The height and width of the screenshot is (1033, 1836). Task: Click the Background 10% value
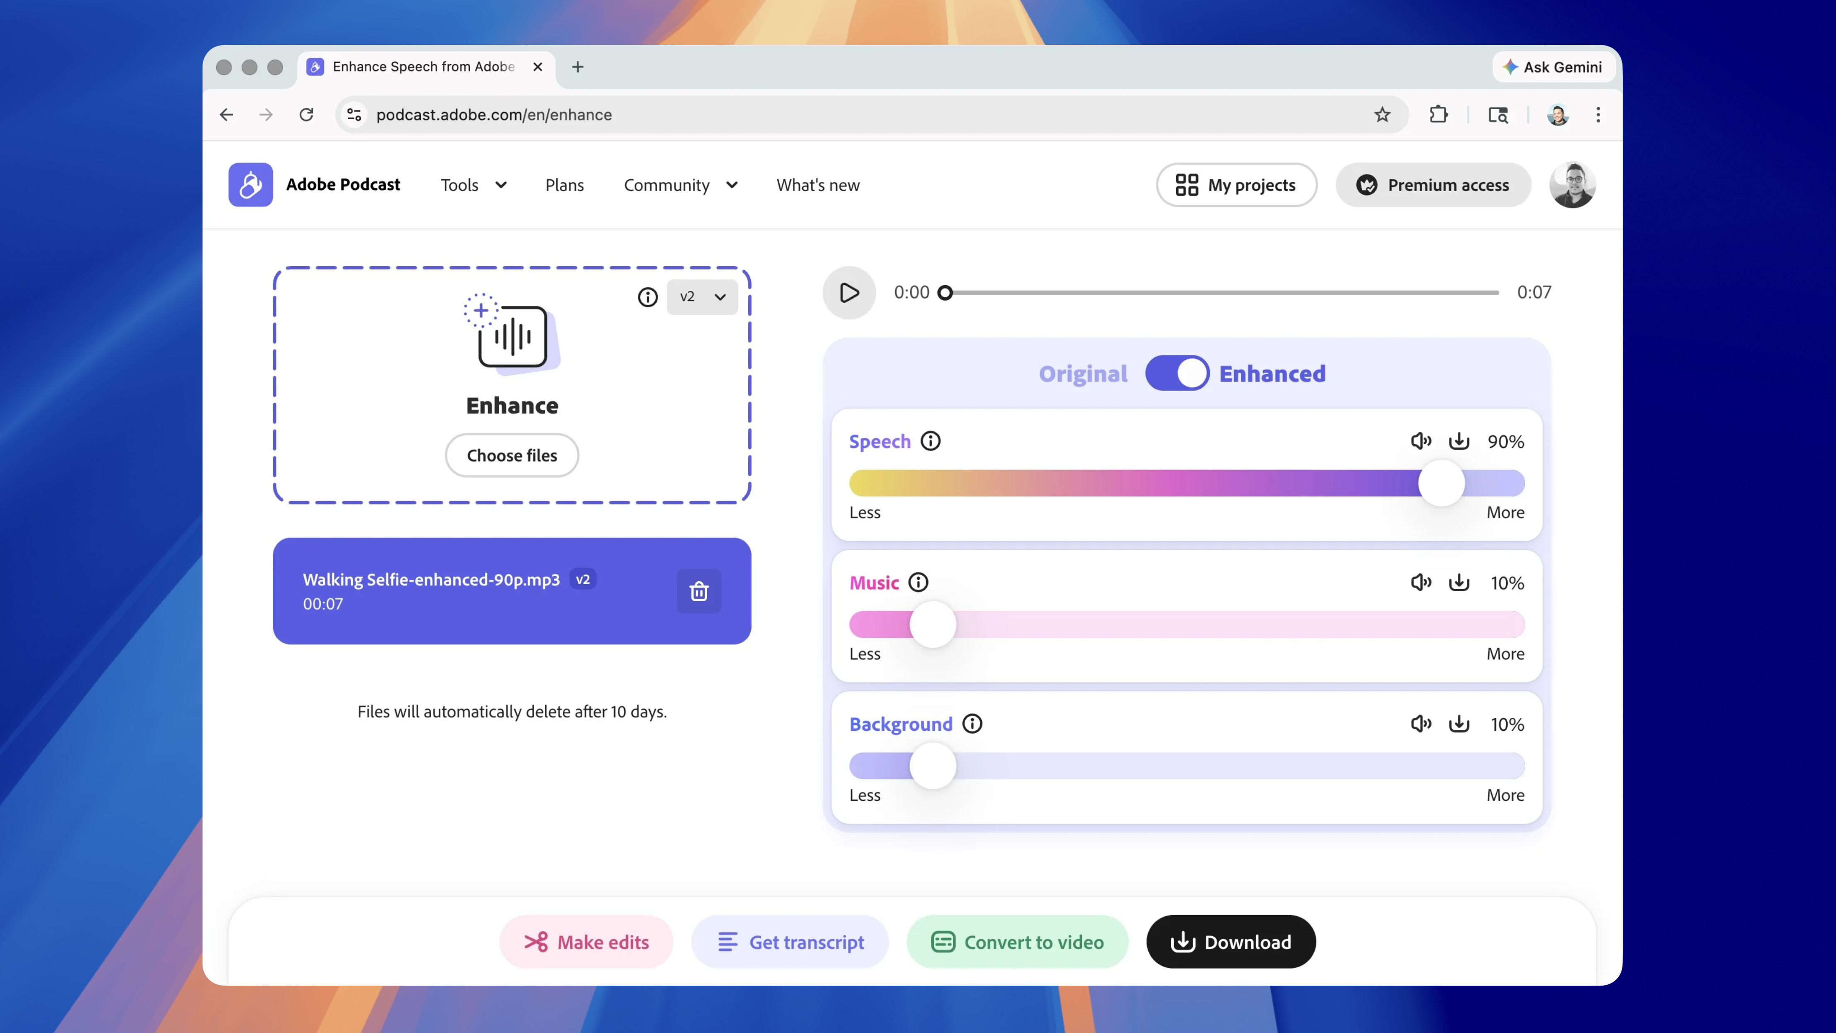click(x=1507, y=724)
